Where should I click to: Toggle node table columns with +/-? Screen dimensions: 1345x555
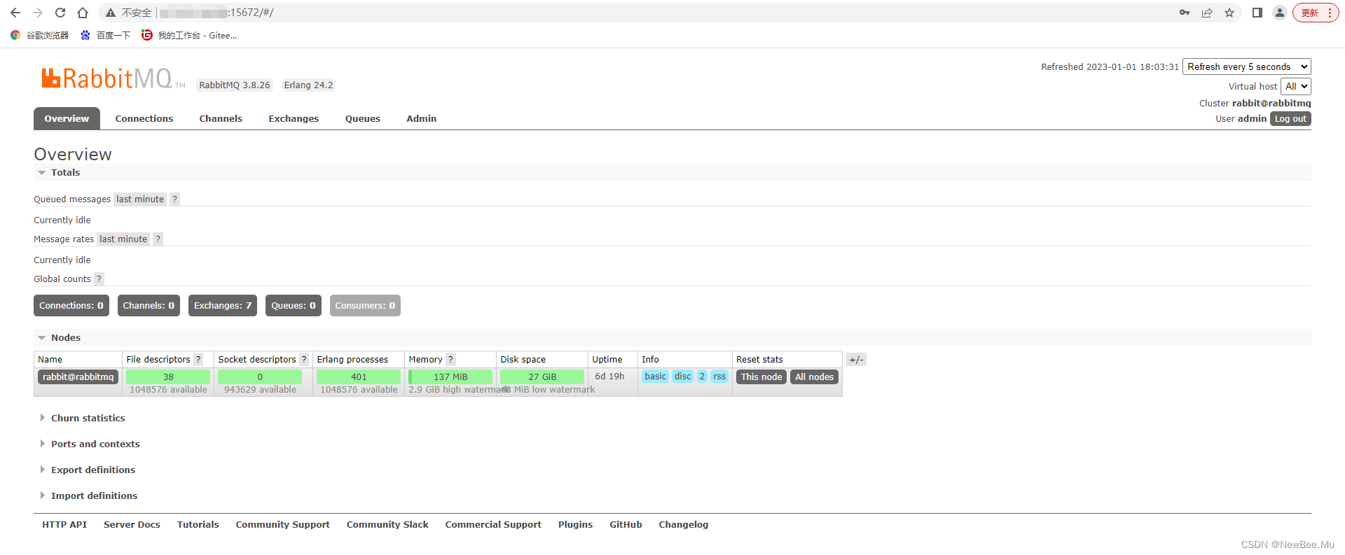point(856,360)
